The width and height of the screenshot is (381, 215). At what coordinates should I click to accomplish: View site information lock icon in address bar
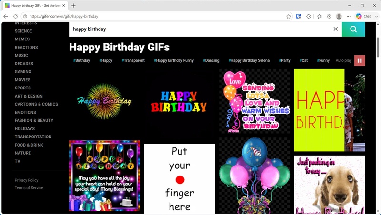point(25,16)
